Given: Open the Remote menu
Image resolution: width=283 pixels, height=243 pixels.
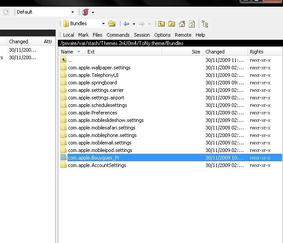Looking at the screenshot, I should point(183,35).
